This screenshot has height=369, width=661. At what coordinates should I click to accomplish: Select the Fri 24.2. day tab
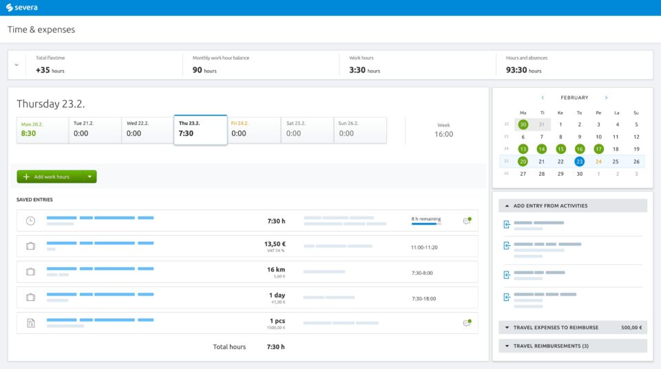tap(254, 130)
